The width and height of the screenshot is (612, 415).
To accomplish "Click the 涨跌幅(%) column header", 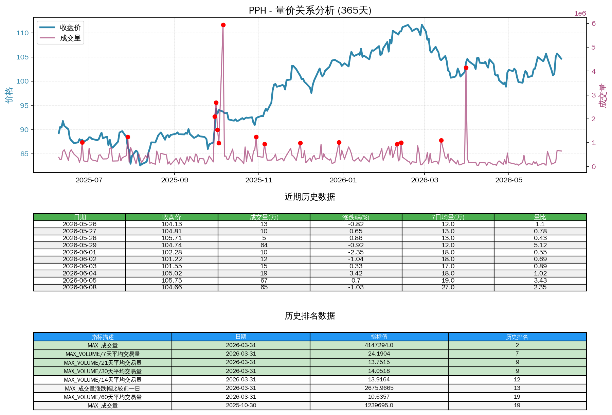I will [x=356, y=217].
